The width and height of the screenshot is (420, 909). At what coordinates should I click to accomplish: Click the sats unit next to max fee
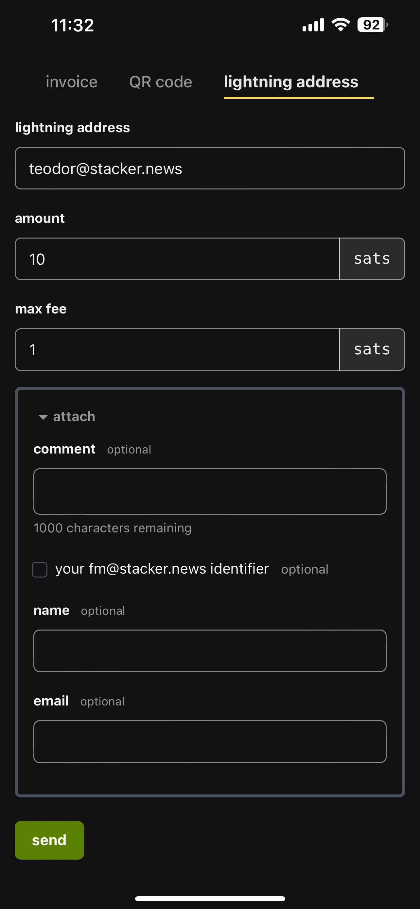click(372, 350)
